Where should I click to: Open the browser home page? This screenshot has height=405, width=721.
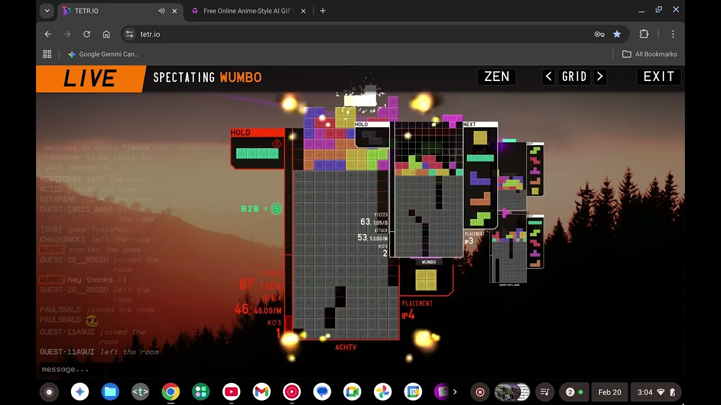[x=106, y=34]
